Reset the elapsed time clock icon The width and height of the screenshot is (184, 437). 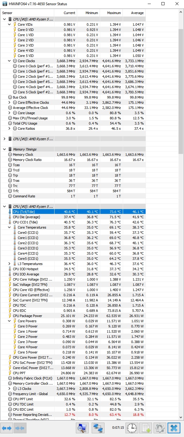coord(132,428)
